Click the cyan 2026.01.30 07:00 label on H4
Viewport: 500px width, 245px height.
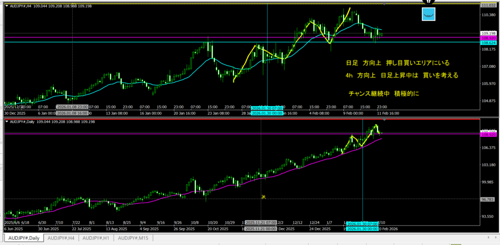coord(267,108)
